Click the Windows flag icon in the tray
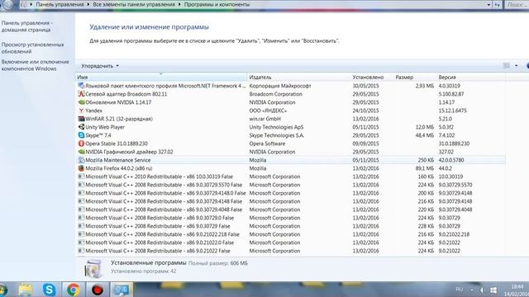This screenshot has height=297, width=529. click(x=493, y=290)
